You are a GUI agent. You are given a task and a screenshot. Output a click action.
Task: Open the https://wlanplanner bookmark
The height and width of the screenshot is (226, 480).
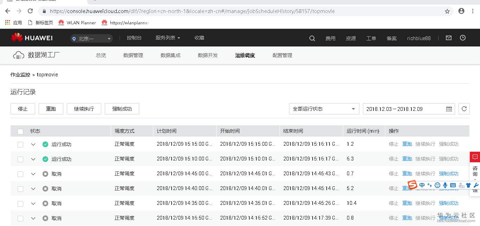click(x=125, y=23)
